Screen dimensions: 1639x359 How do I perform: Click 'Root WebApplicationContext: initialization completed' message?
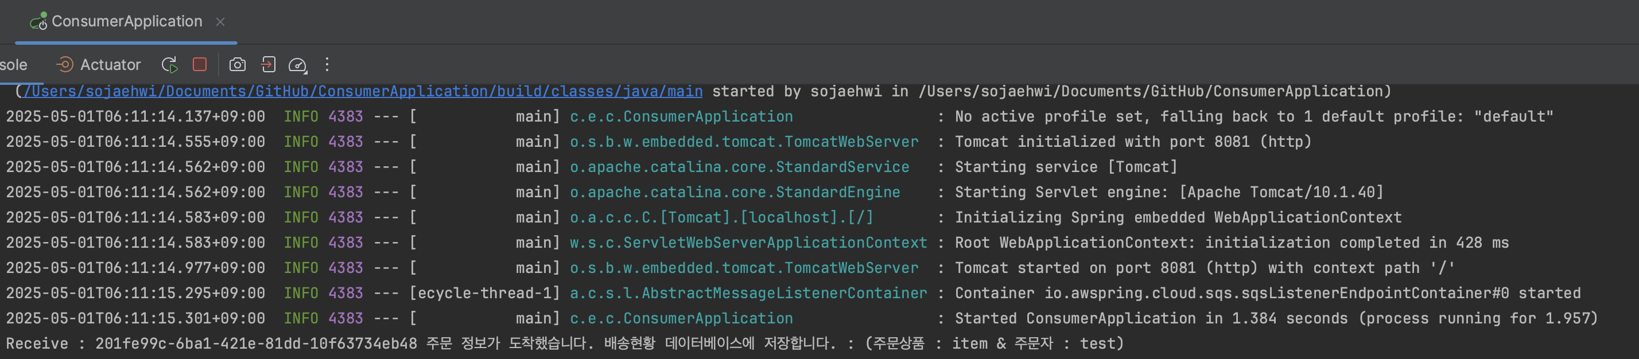(x=1232, y=243)
